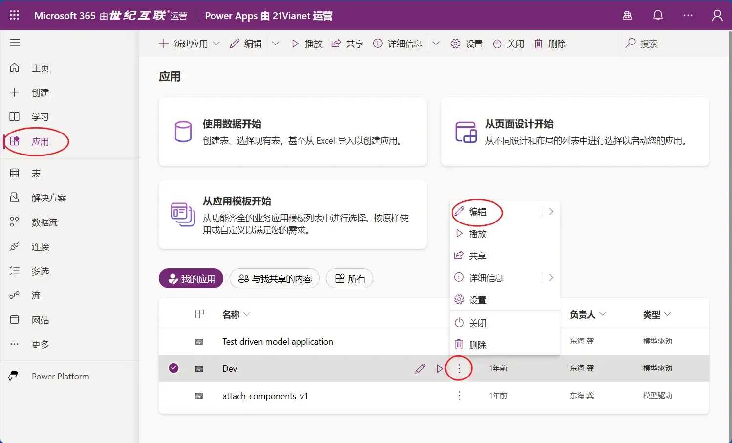Viewport: 732px width, 443px height.
Task: Open Power Platform from the bottom sidebar
Action: pos(60,376)
